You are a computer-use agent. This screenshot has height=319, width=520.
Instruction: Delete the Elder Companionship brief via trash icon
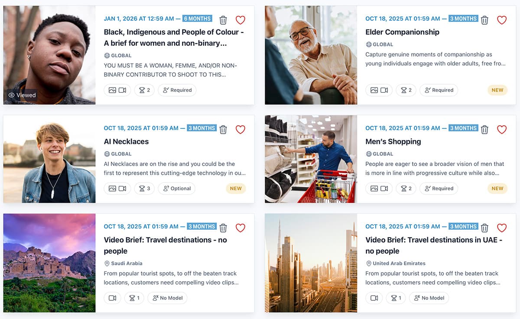[x=485, y=20]
